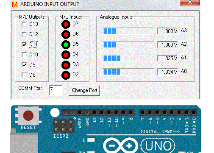The image size is (214, 153).
Task: Click the red RESET button on the board
Action: point(28,116)
